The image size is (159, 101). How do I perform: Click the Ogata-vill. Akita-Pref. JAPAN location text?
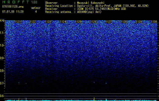pyautogui.click(x=113, y=6)
